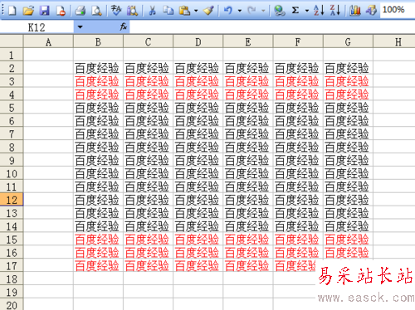Sort ascending A to Z
The width and height of the screenshot is (415, 310).
point(319,11)
